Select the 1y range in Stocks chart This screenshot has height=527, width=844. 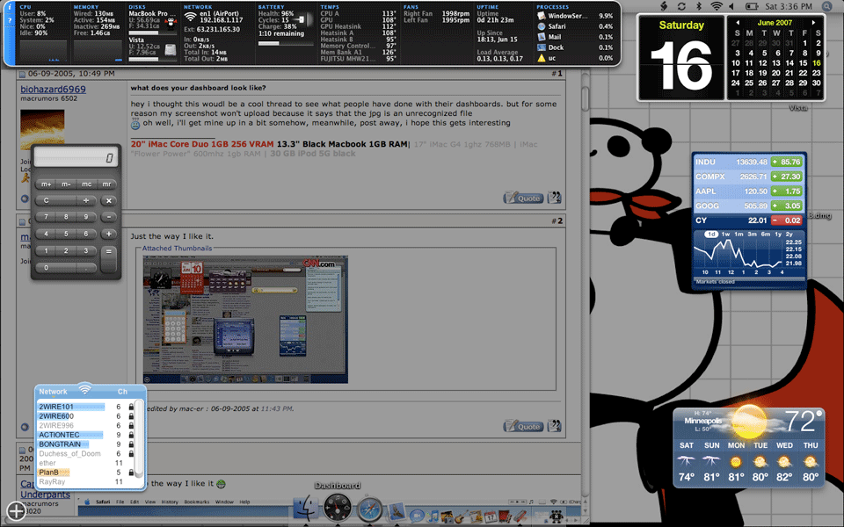click(x=778, y=234)
